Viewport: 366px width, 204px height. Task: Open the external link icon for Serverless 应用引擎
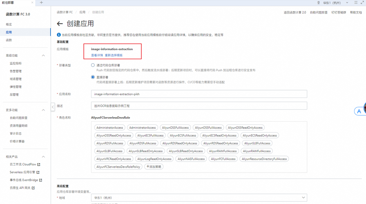[38, 172]
